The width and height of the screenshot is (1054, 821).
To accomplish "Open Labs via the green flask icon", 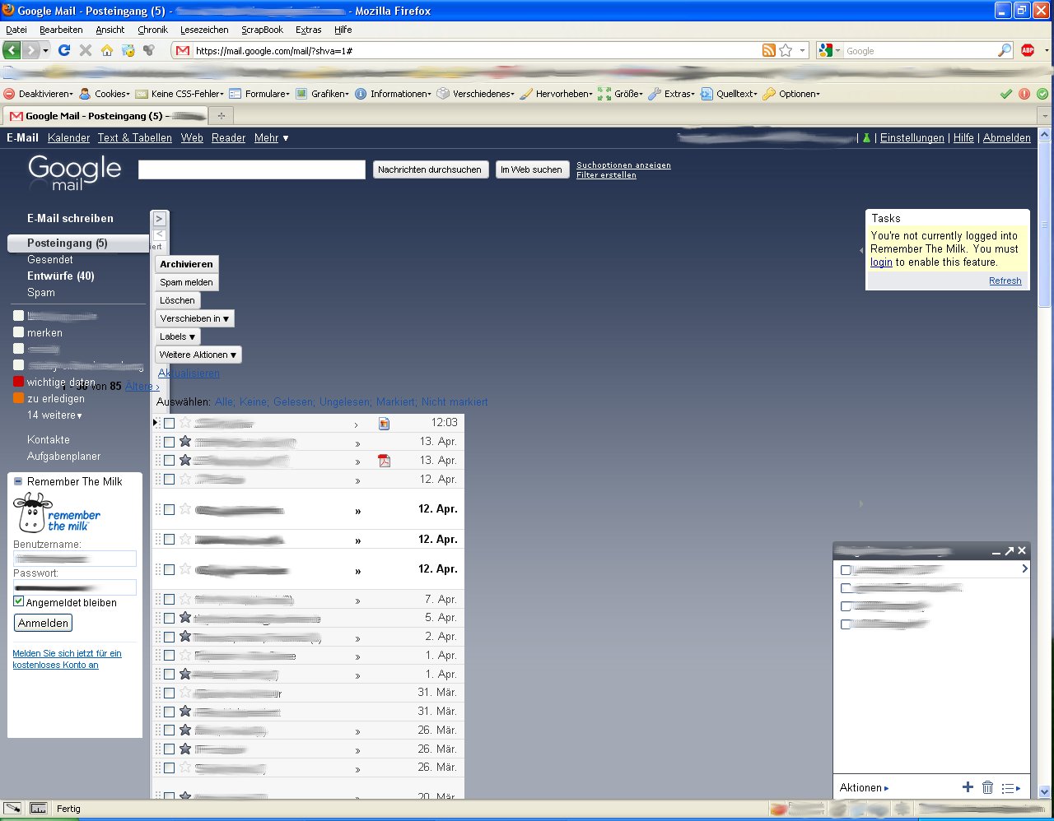I will [x=866, y=138].
